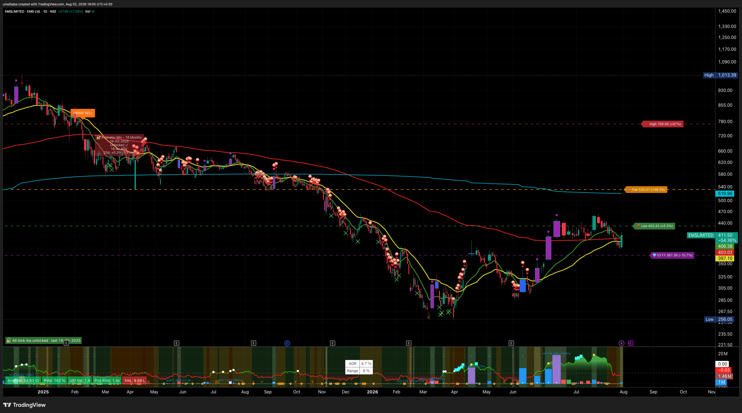The height and width of the screenshot is (413, 742).
Task: Click the 1,450.00 price axis label
Action: [x=727, y=11]
